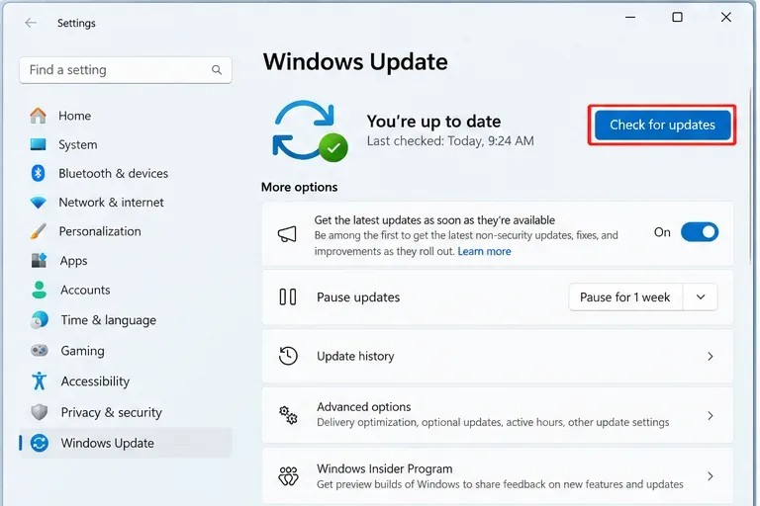The width and height of the screenshot is (760, 506).
Task: Click the megaphone icon for latest updates
Action: click(287, 234)
